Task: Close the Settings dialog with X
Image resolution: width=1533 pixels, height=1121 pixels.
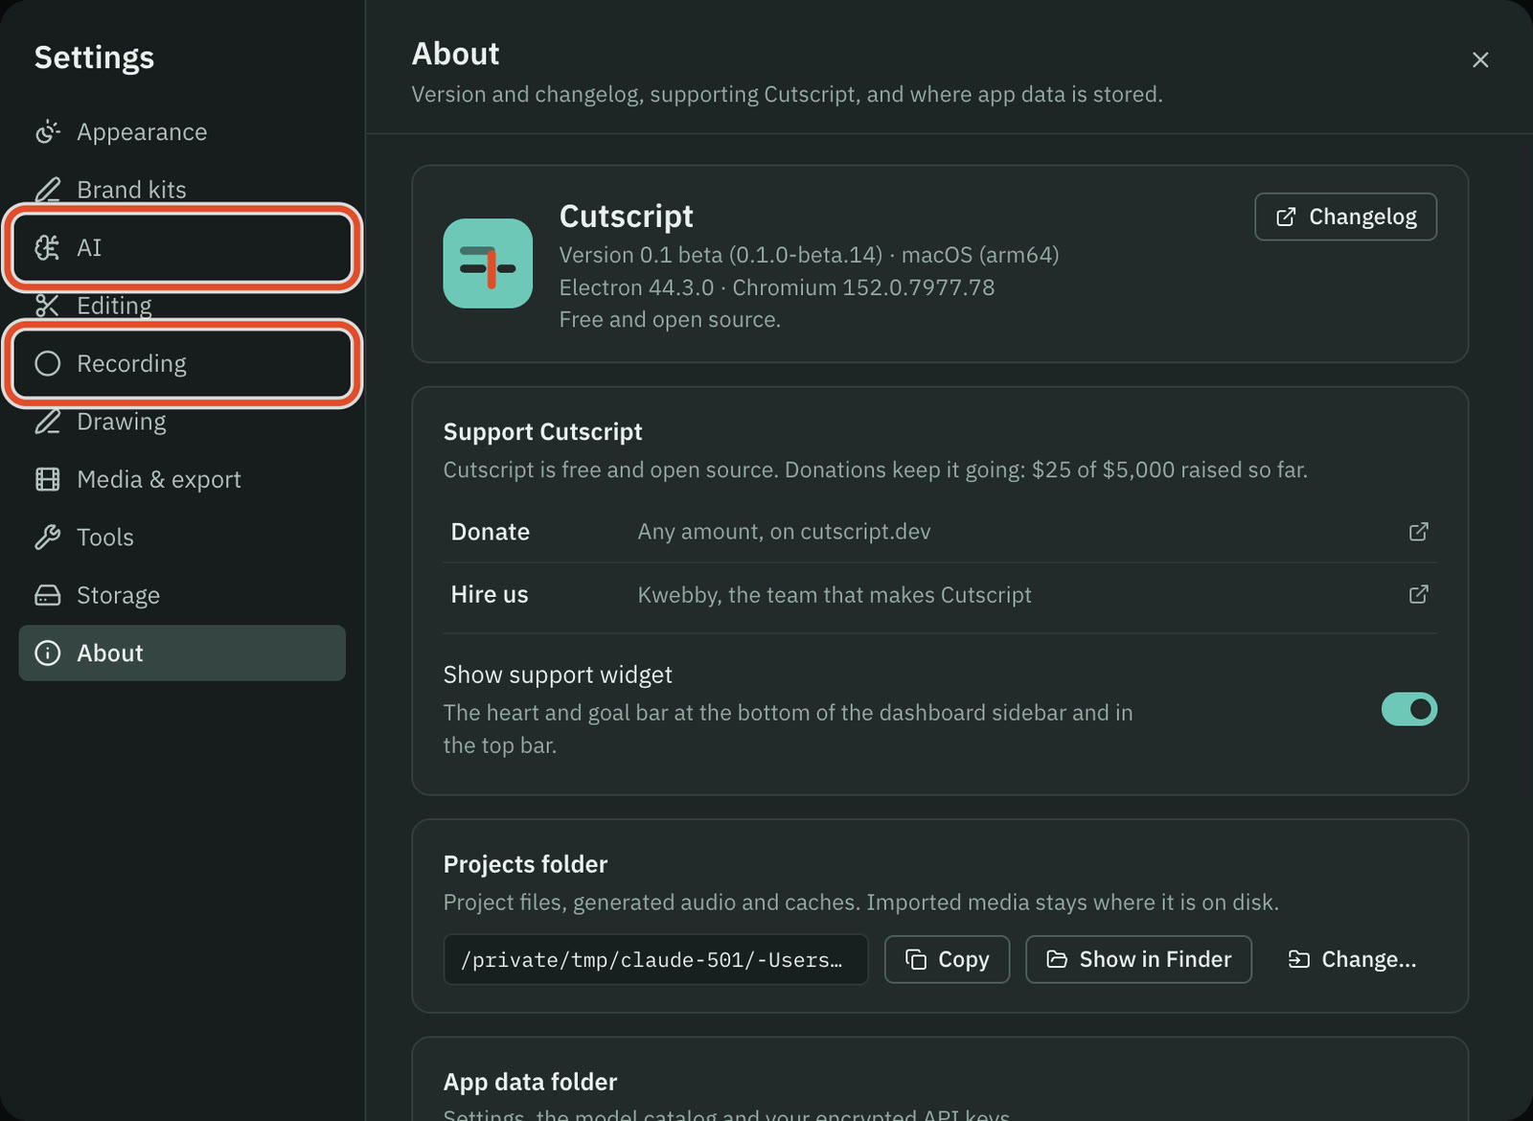Action: coord(1480,59)
